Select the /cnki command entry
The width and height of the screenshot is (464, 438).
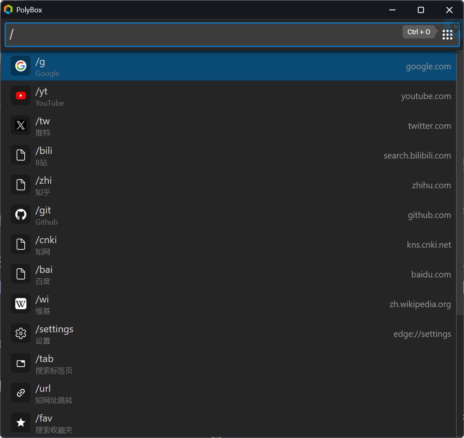pos(228,245)
